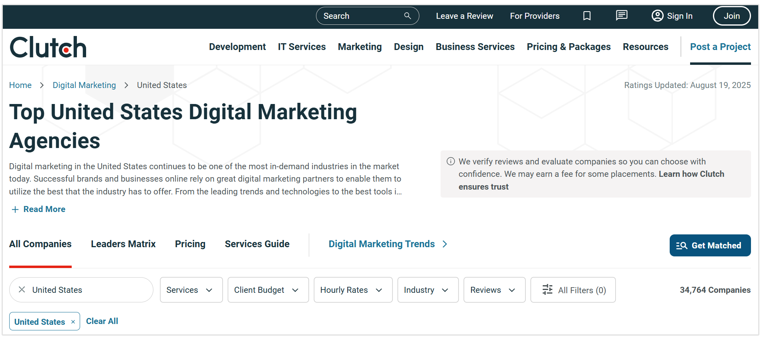761x340 pixels.
Task: Select the Pricing tab
Action: (x=190, y=244)
